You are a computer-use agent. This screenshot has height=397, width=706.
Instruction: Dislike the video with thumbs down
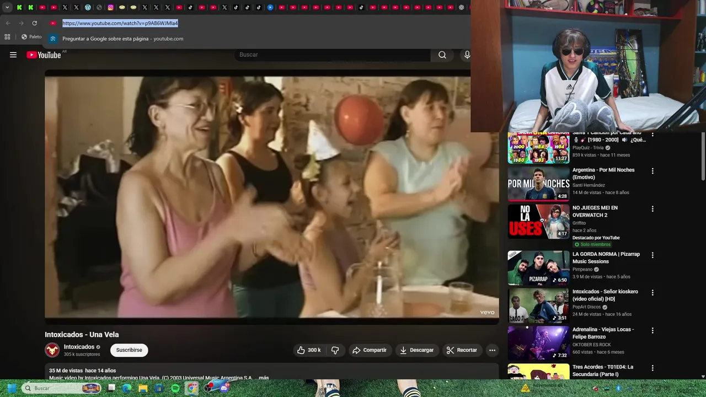click(335, 350)
